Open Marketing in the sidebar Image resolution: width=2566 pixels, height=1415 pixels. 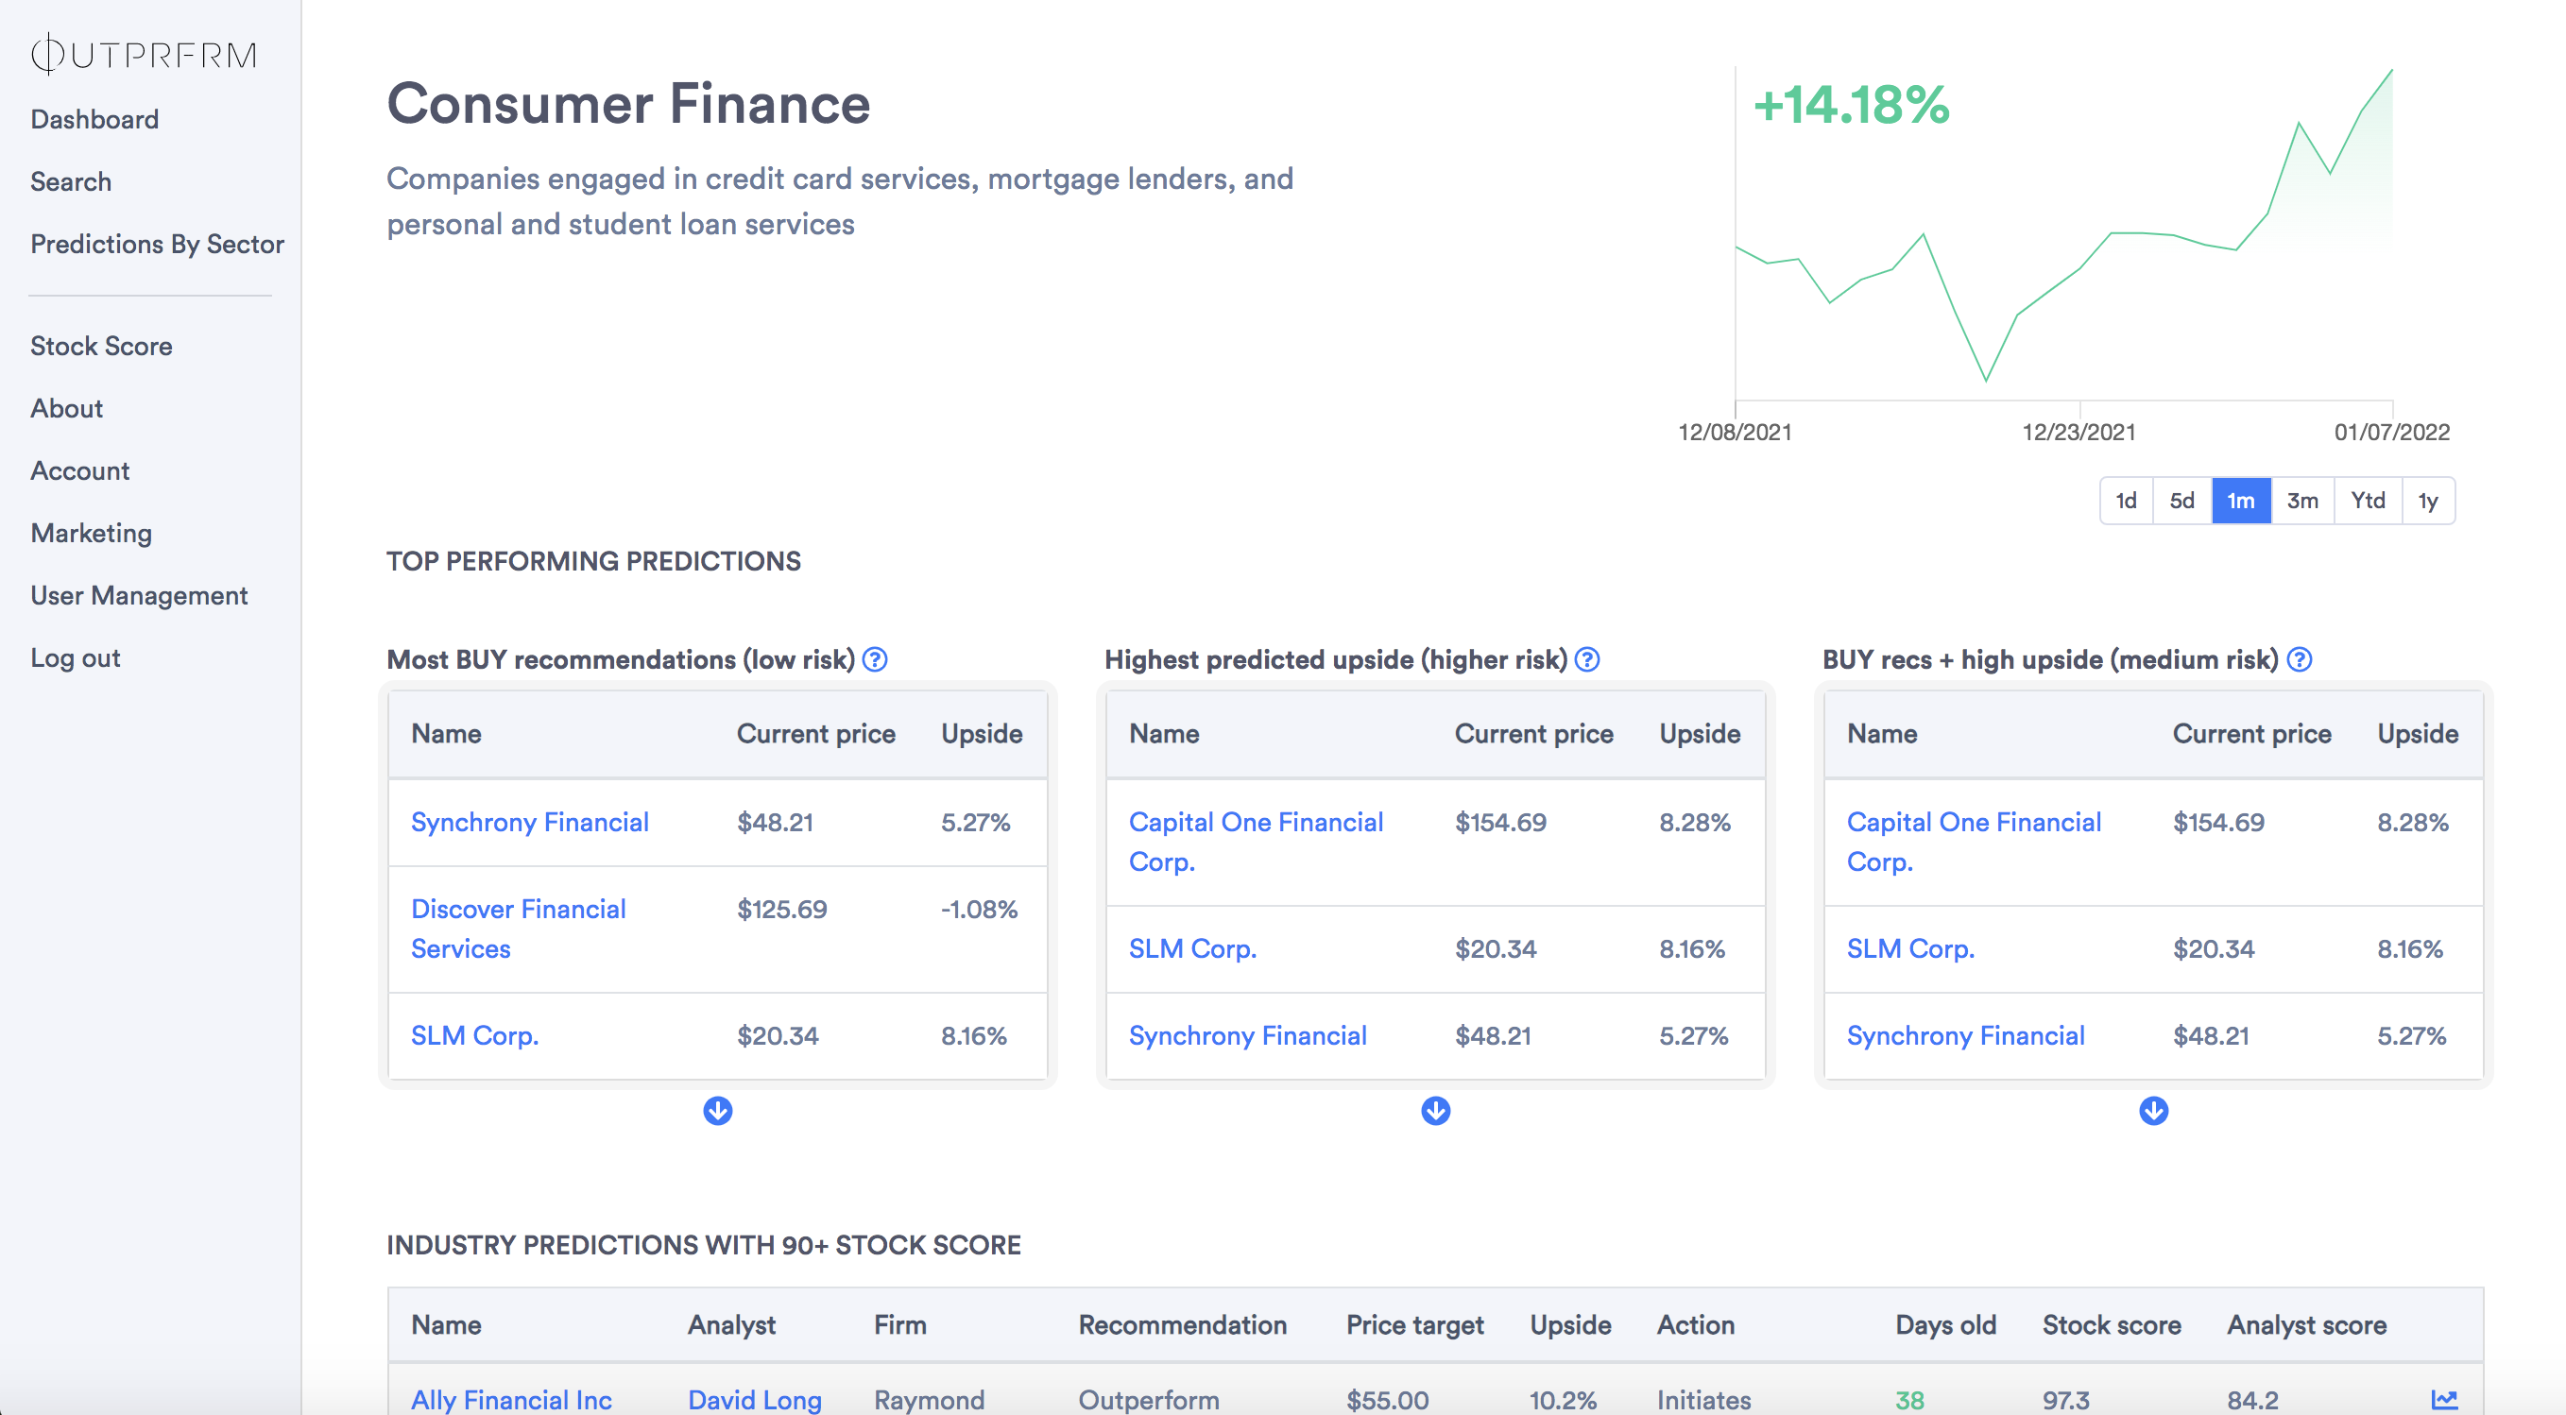(92, 534)
